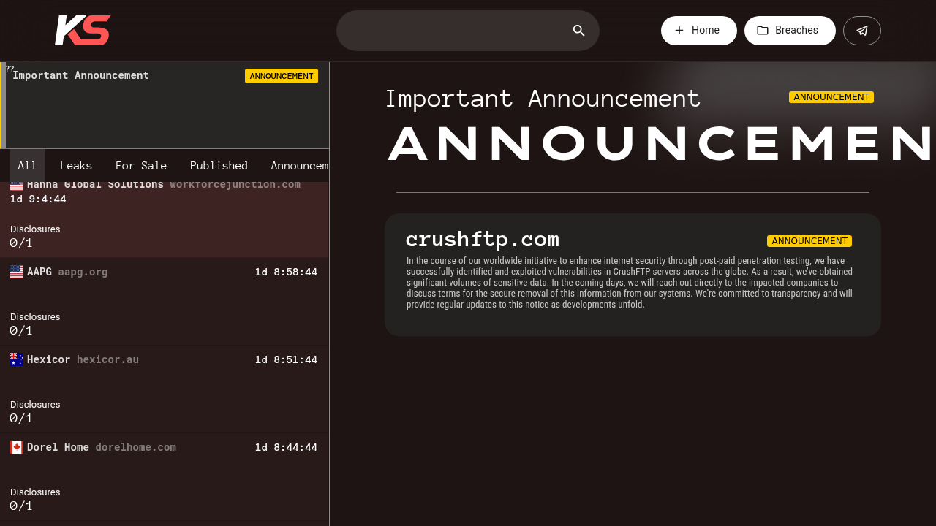
Task: Click the KS logo
Action: pyautogui.click(x=83, y=31)
